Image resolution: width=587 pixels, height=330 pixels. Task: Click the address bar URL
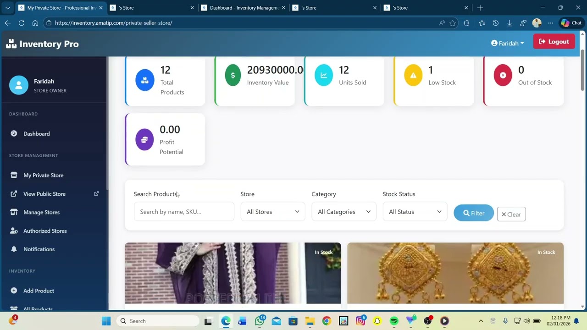click(x=114, y=23)
